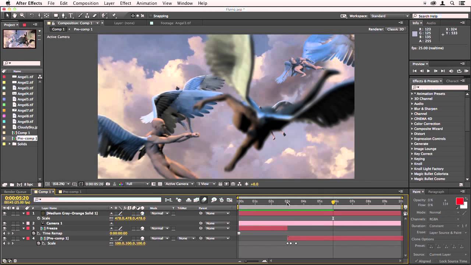Click the red foreground color swatch in Paint
Image resolution: width=471 pixels, height=265 pixels.
pyautogui.click(x=460, y=201)
